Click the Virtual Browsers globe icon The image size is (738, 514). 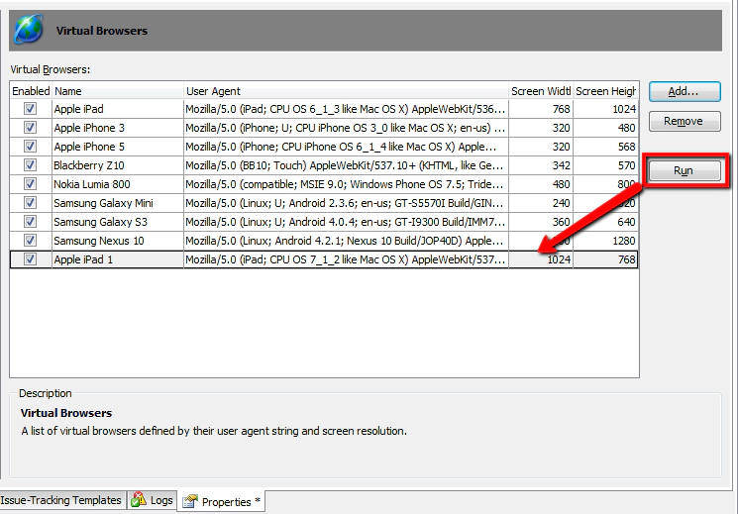coord(30,30)
